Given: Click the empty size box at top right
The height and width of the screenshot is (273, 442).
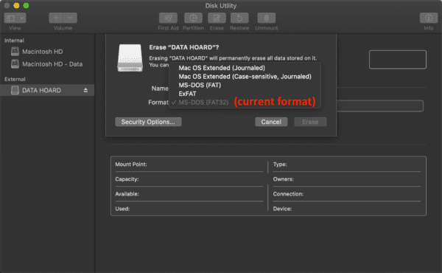Looking at the screenshot, I should [x=398, y=60].
